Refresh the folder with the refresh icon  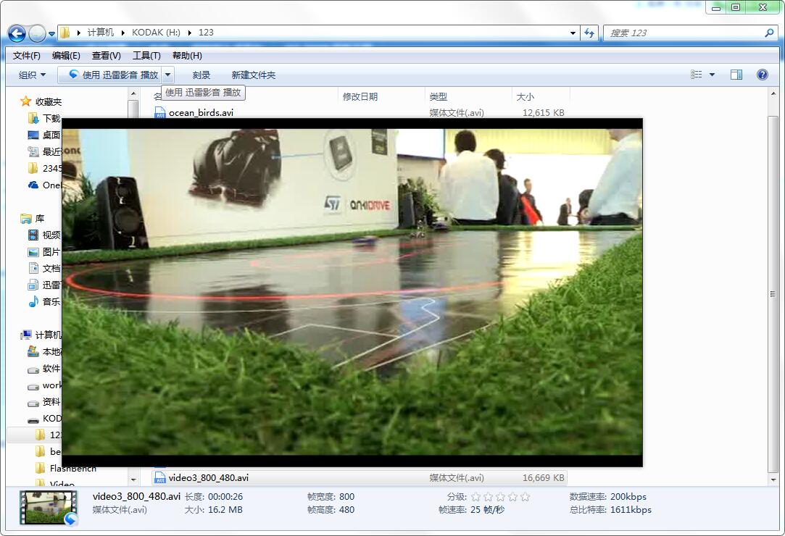[x=589, y=33]
